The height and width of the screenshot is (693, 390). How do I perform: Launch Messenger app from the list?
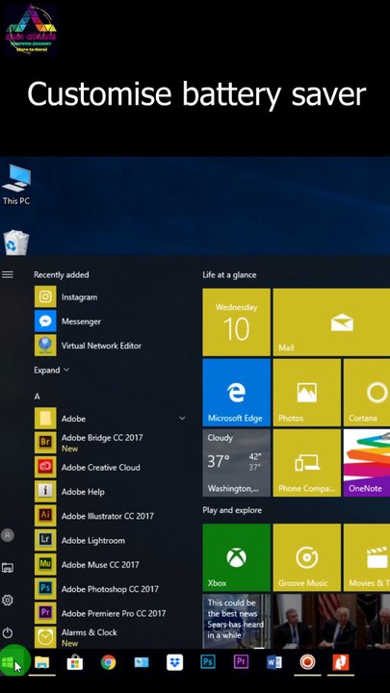(x=111, y=321)
